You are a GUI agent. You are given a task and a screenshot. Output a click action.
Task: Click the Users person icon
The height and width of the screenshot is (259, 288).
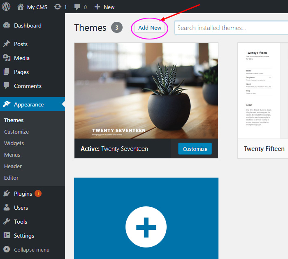coord(7,208)
